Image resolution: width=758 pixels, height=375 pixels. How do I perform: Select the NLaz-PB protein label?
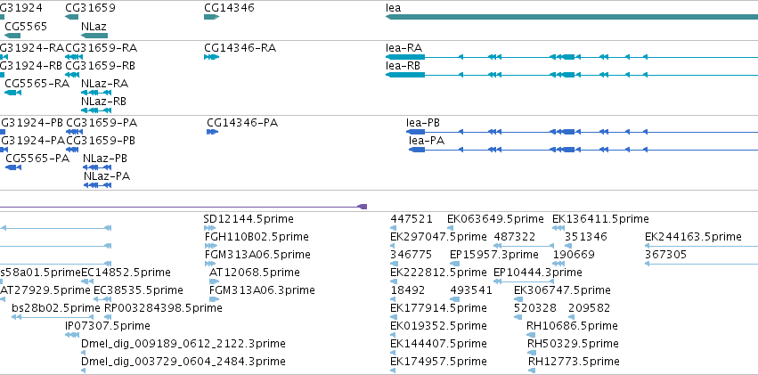pos(105,159)
